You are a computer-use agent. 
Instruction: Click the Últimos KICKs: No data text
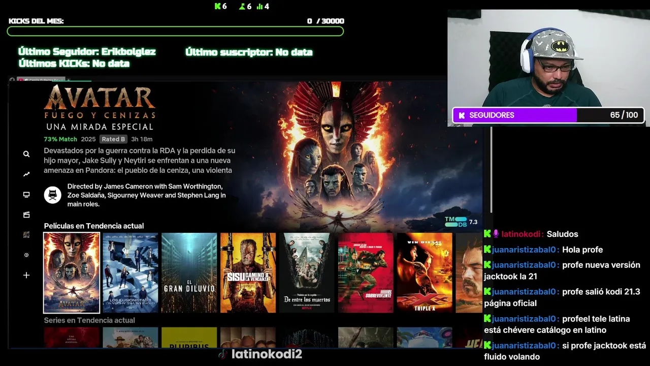click(74, 64)
